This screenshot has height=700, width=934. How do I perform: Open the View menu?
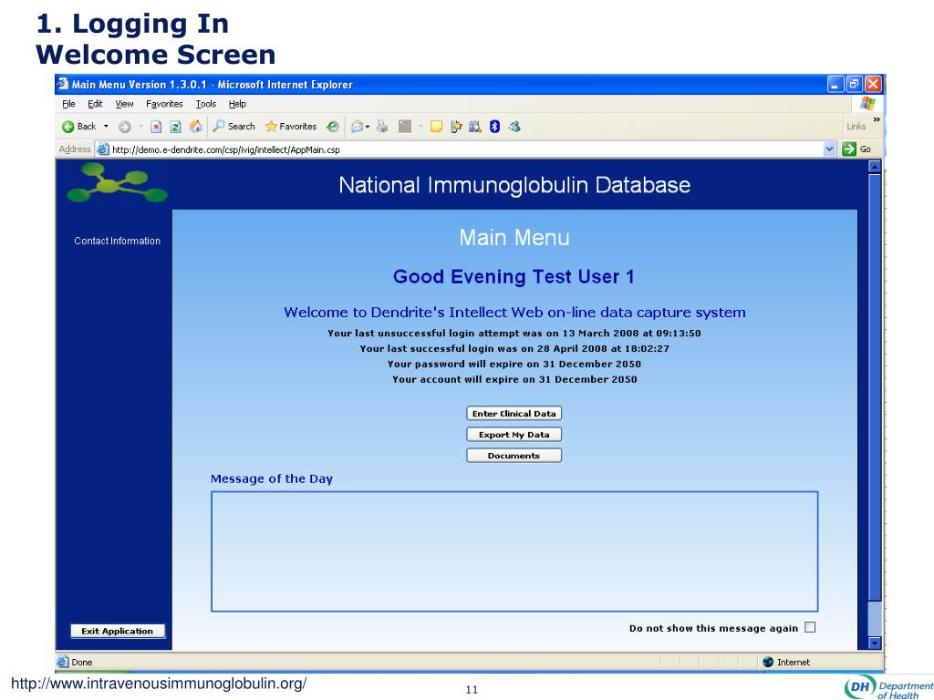124,104
